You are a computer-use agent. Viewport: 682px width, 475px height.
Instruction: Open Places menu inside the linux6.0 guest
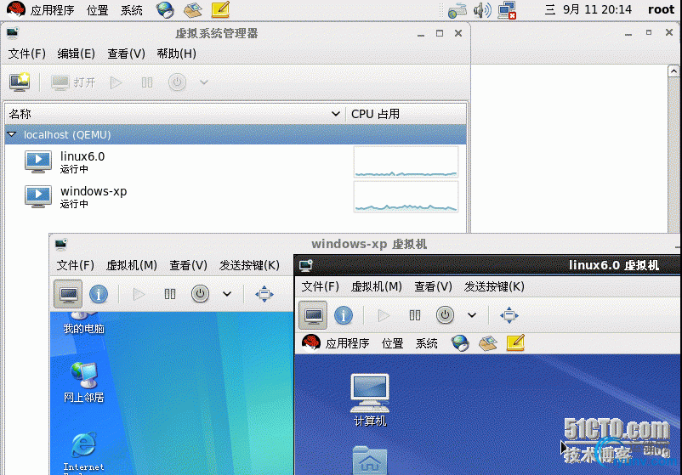[x=392, y=343]
